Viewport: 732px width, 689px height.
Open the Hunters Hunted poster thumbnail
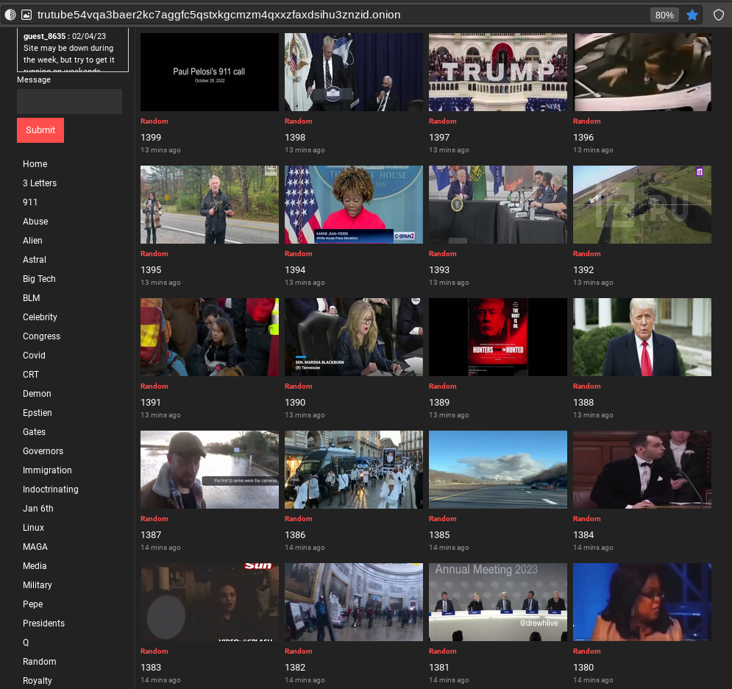coord(498,337)
